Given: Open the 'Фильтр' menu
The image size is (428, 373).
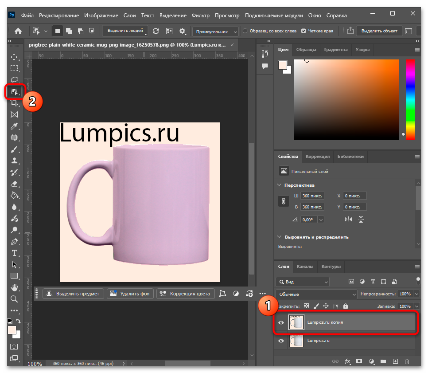Looking at the screenshot, I should pos(201,16).
